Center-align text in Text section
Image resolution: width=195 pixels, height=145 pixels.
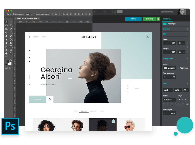[x=168, y=105]
